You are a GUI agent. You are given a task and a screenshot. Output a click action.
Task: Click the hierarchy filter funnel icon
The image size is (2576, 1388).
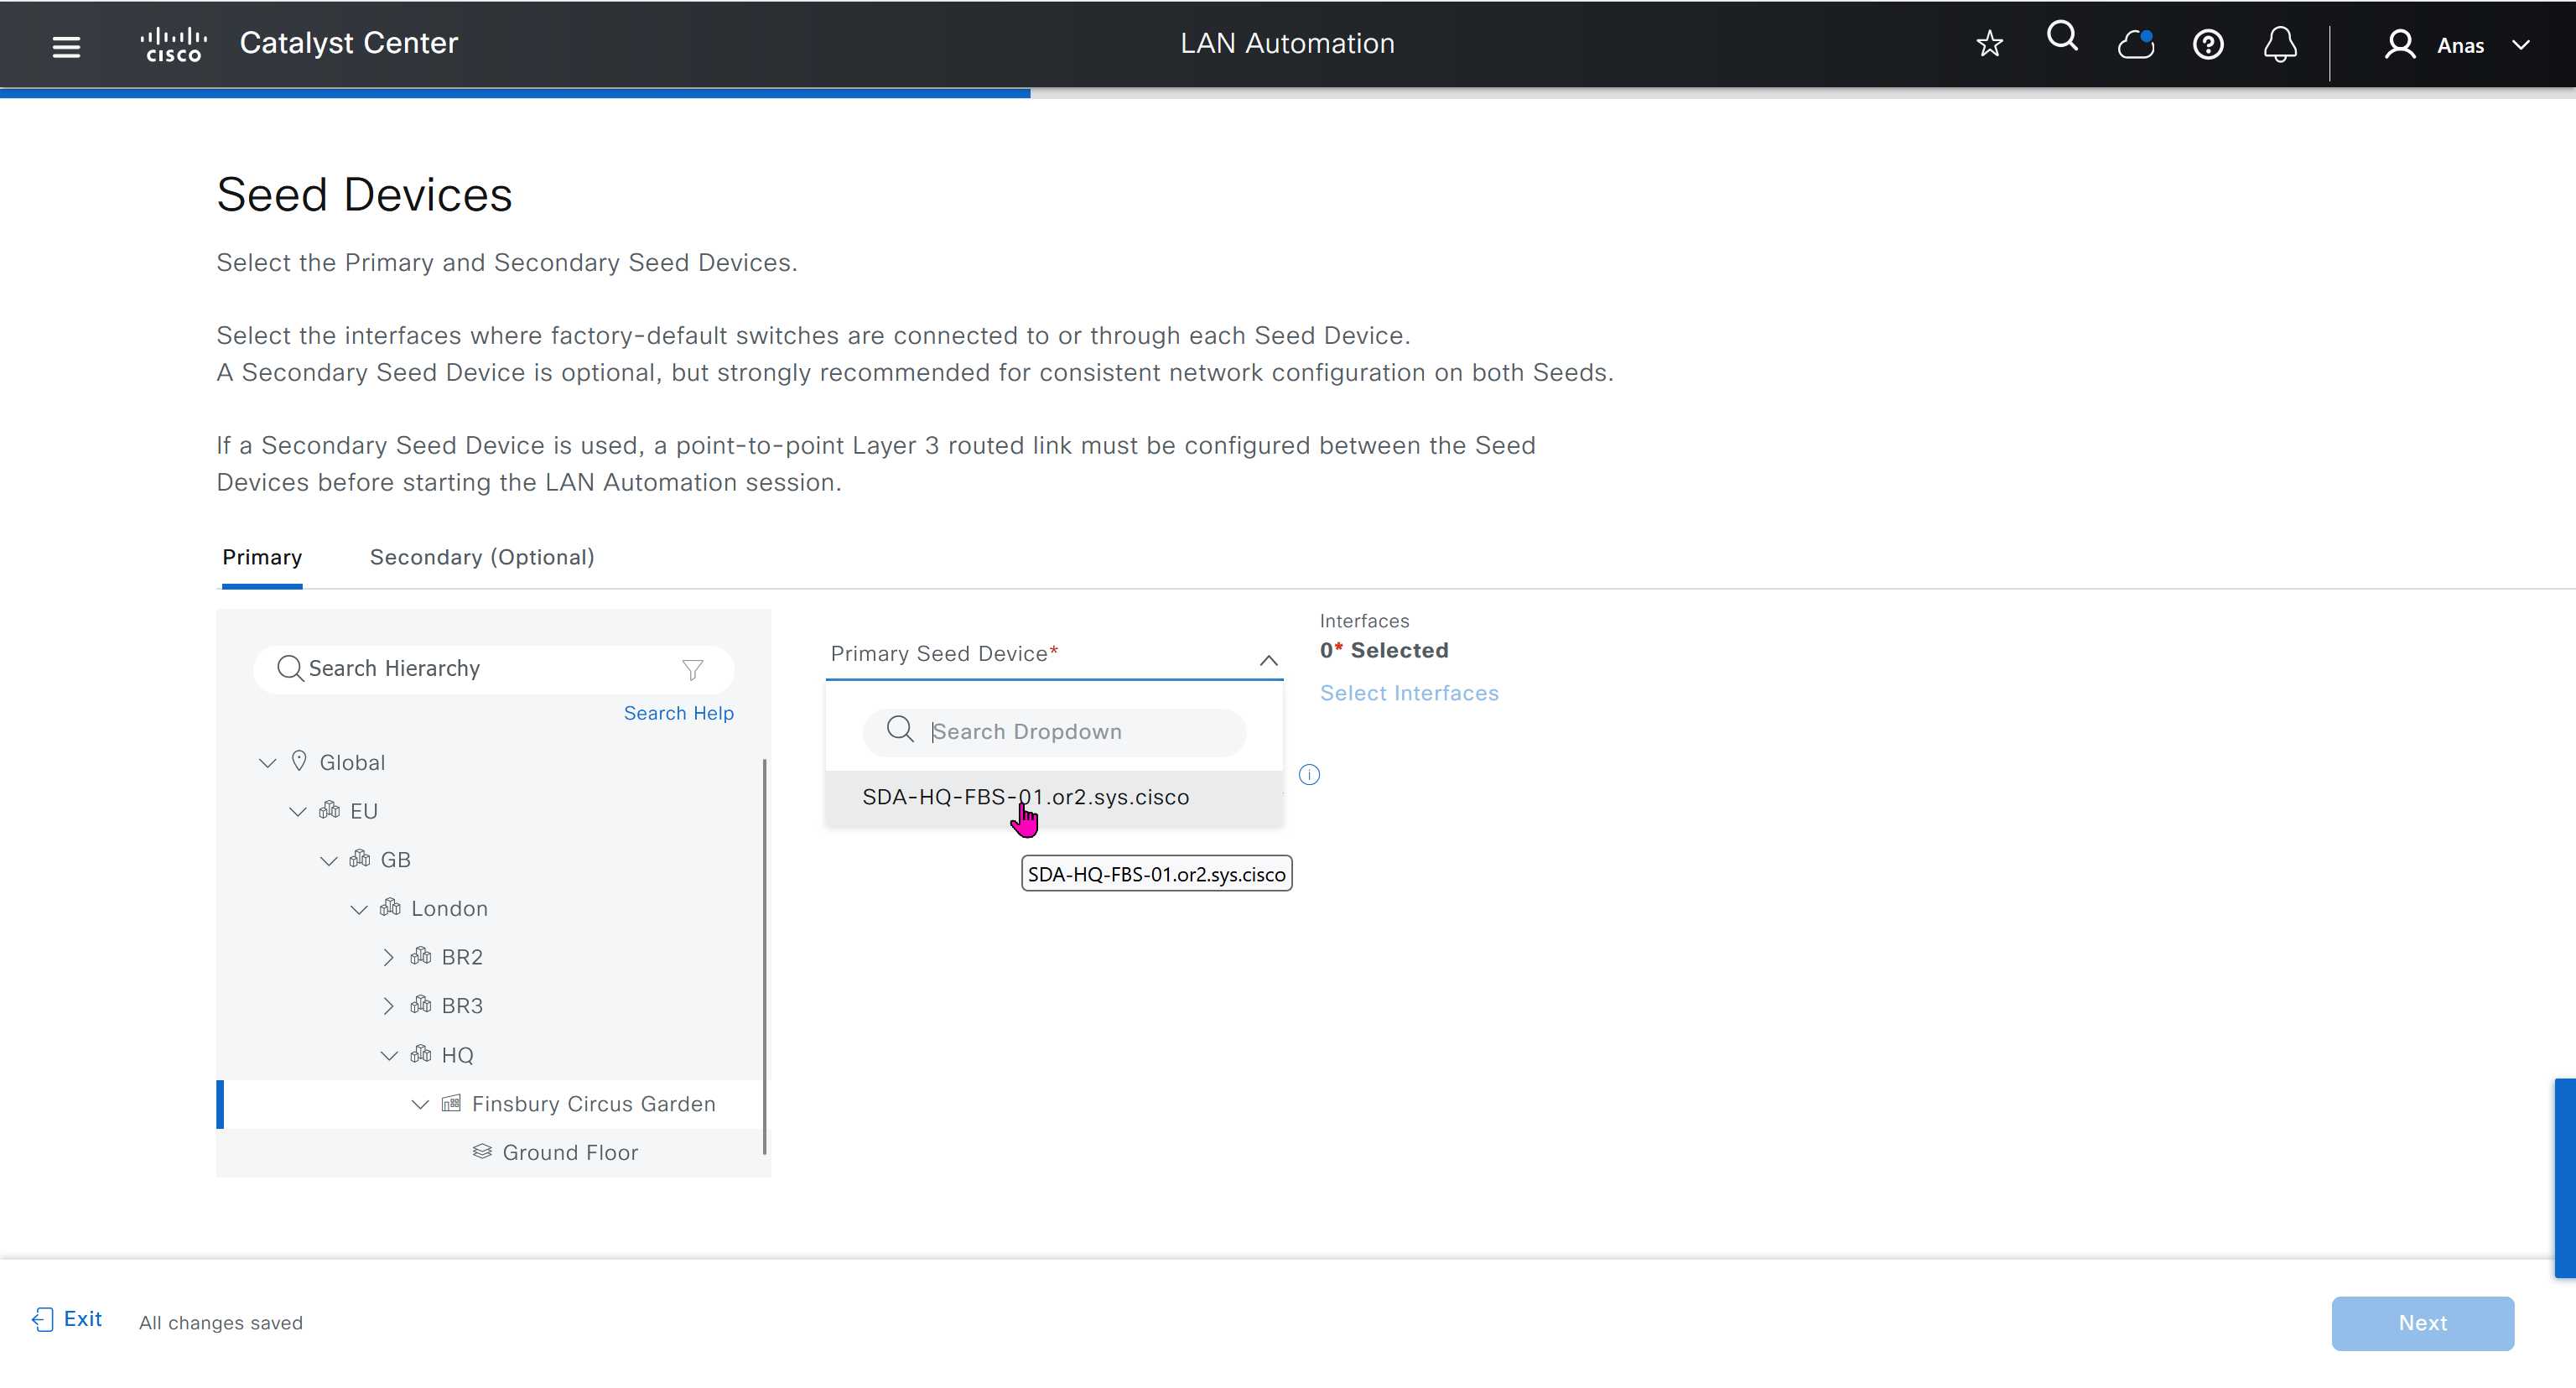(692, 669)
